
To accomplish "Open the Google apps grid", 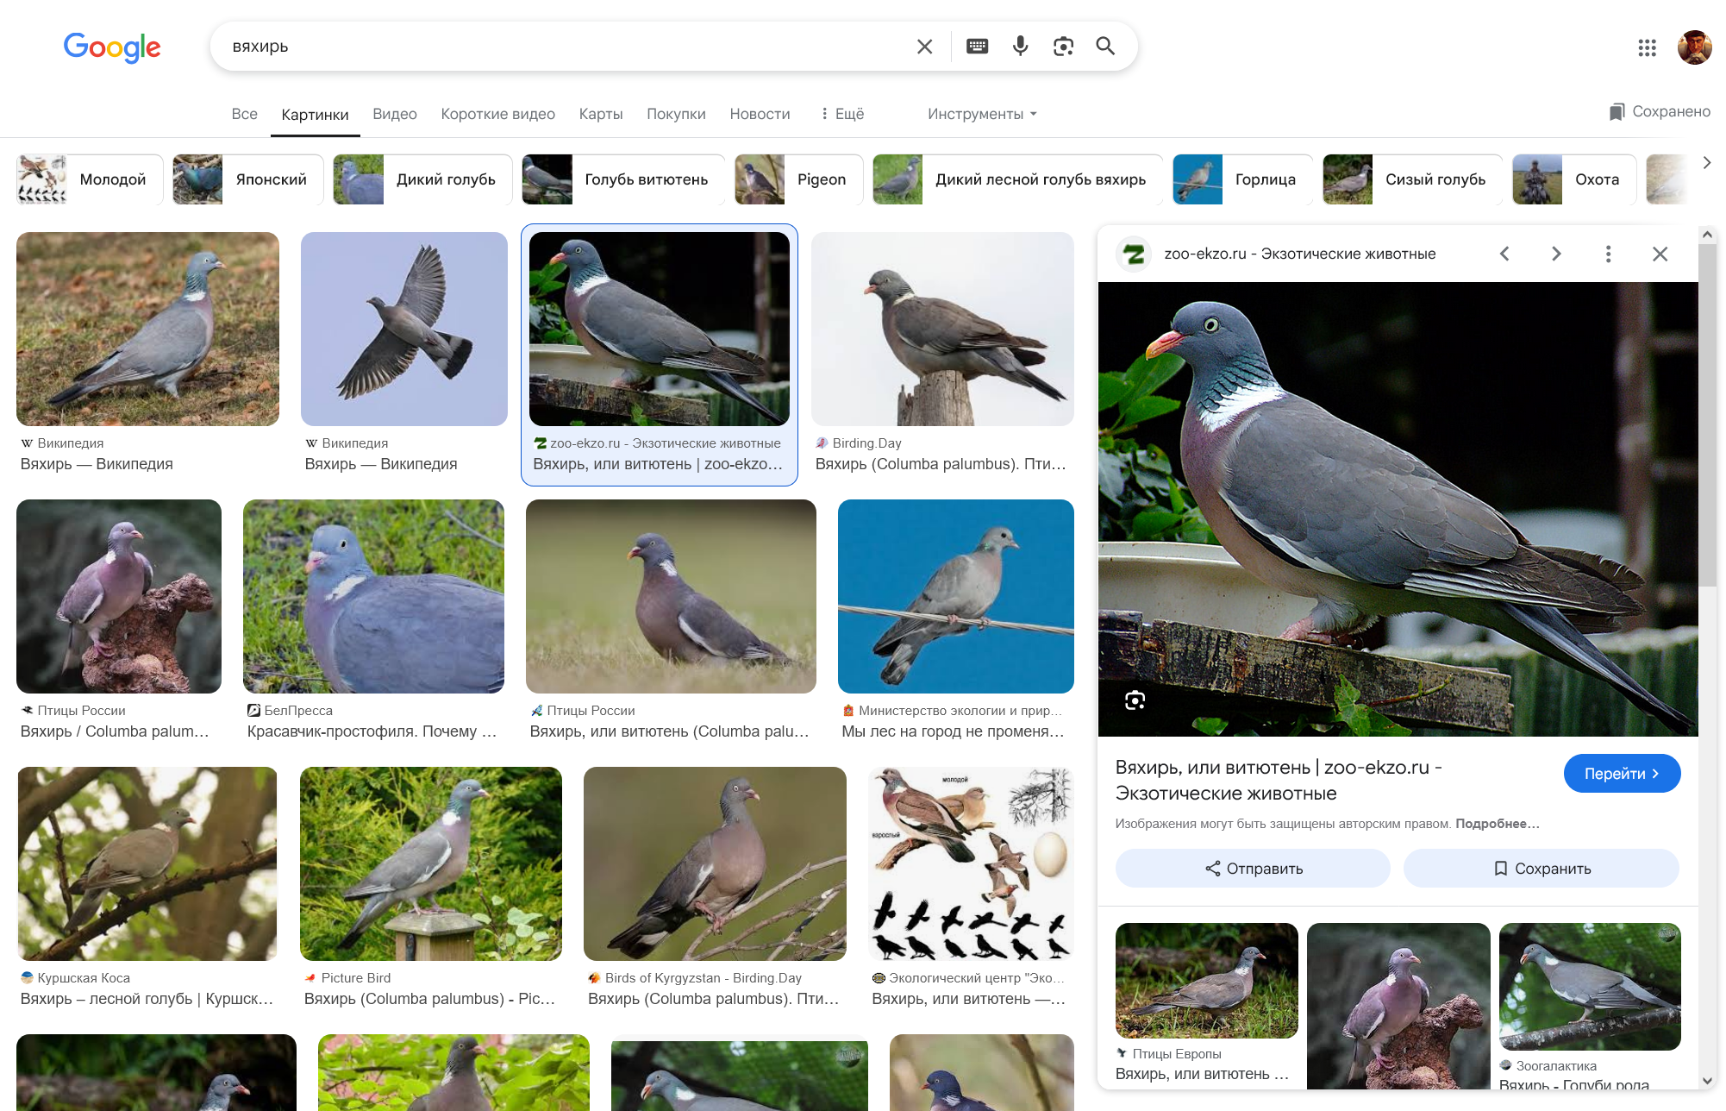I will pyautogui.click(x=1647, y=47).
